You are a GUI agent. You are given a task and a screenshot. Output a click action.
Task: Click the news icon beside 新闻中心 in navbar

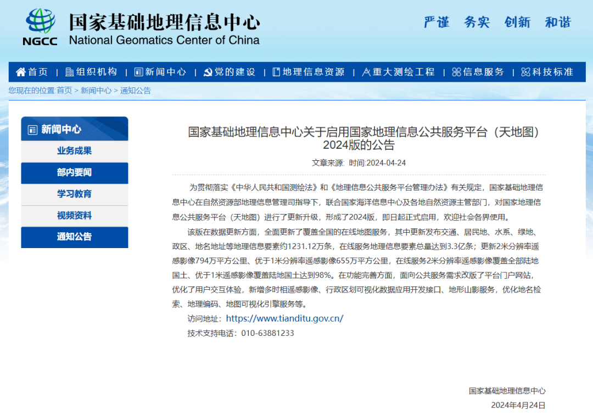(139, 72)
